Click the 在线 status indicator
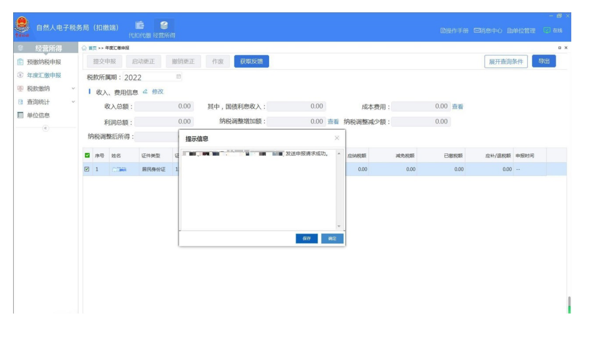This screenshot has height=345, width=594. 553,31
